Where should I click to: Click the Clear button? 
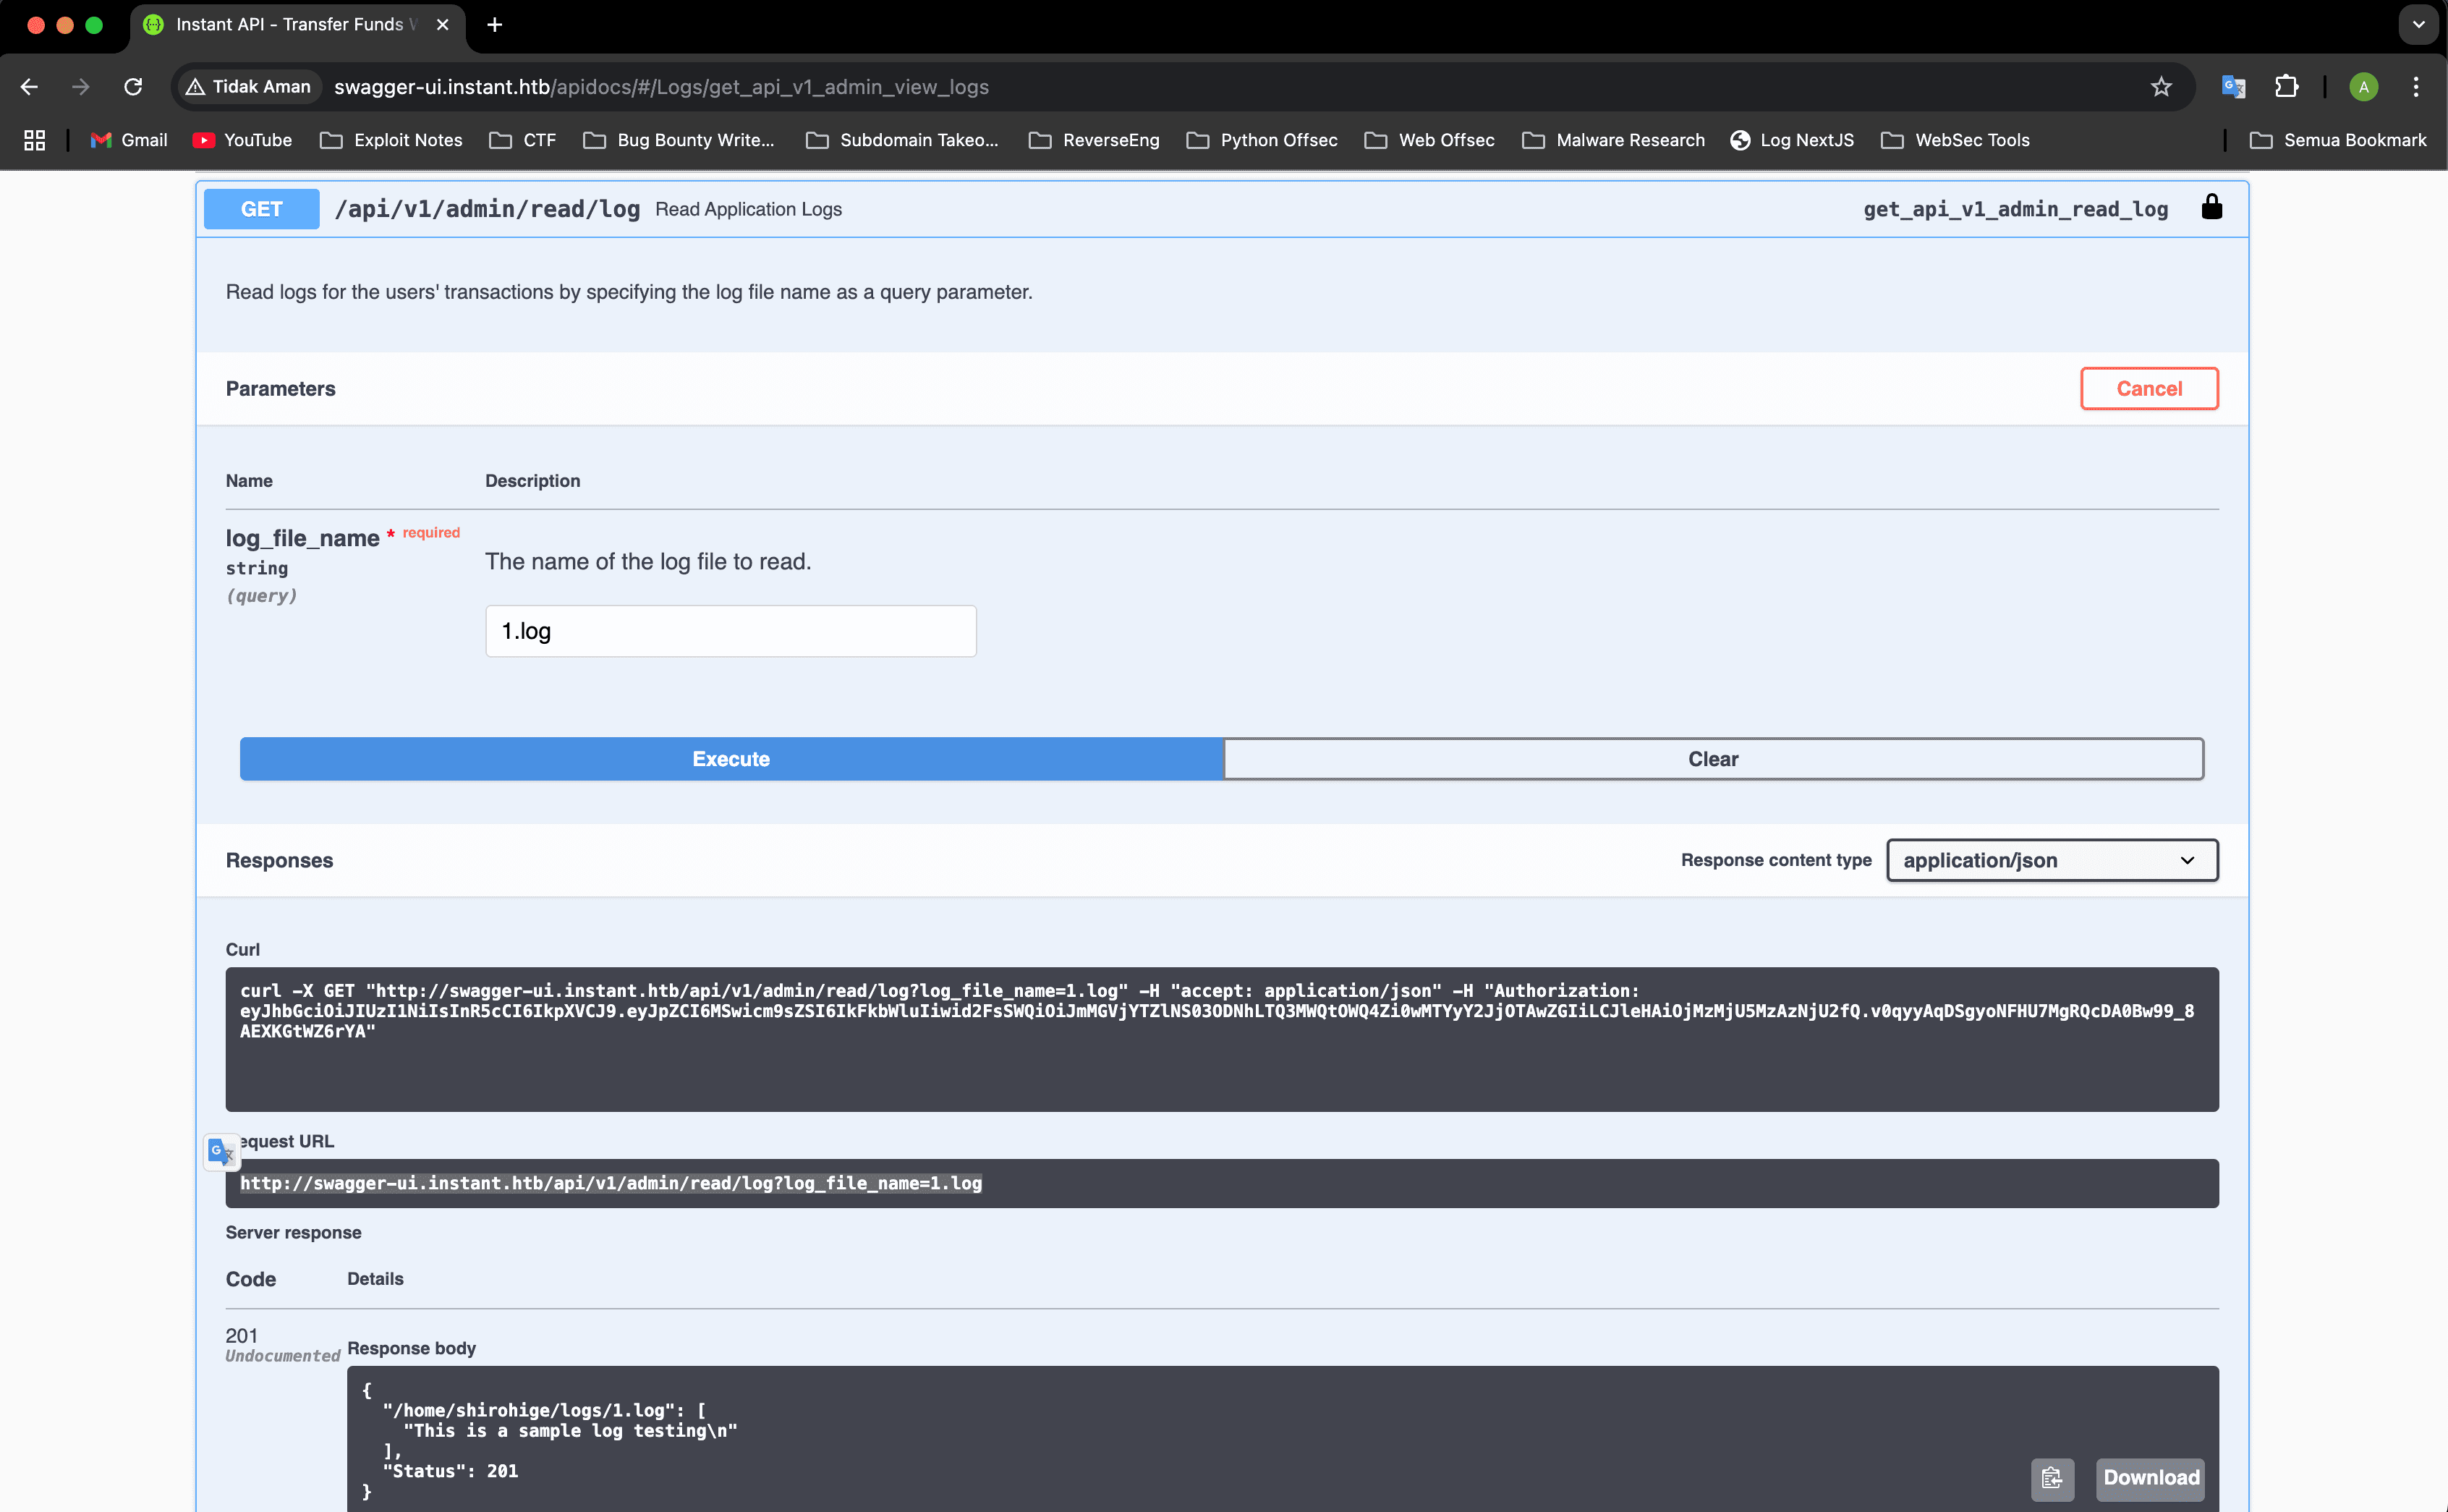pos(1713,759)
